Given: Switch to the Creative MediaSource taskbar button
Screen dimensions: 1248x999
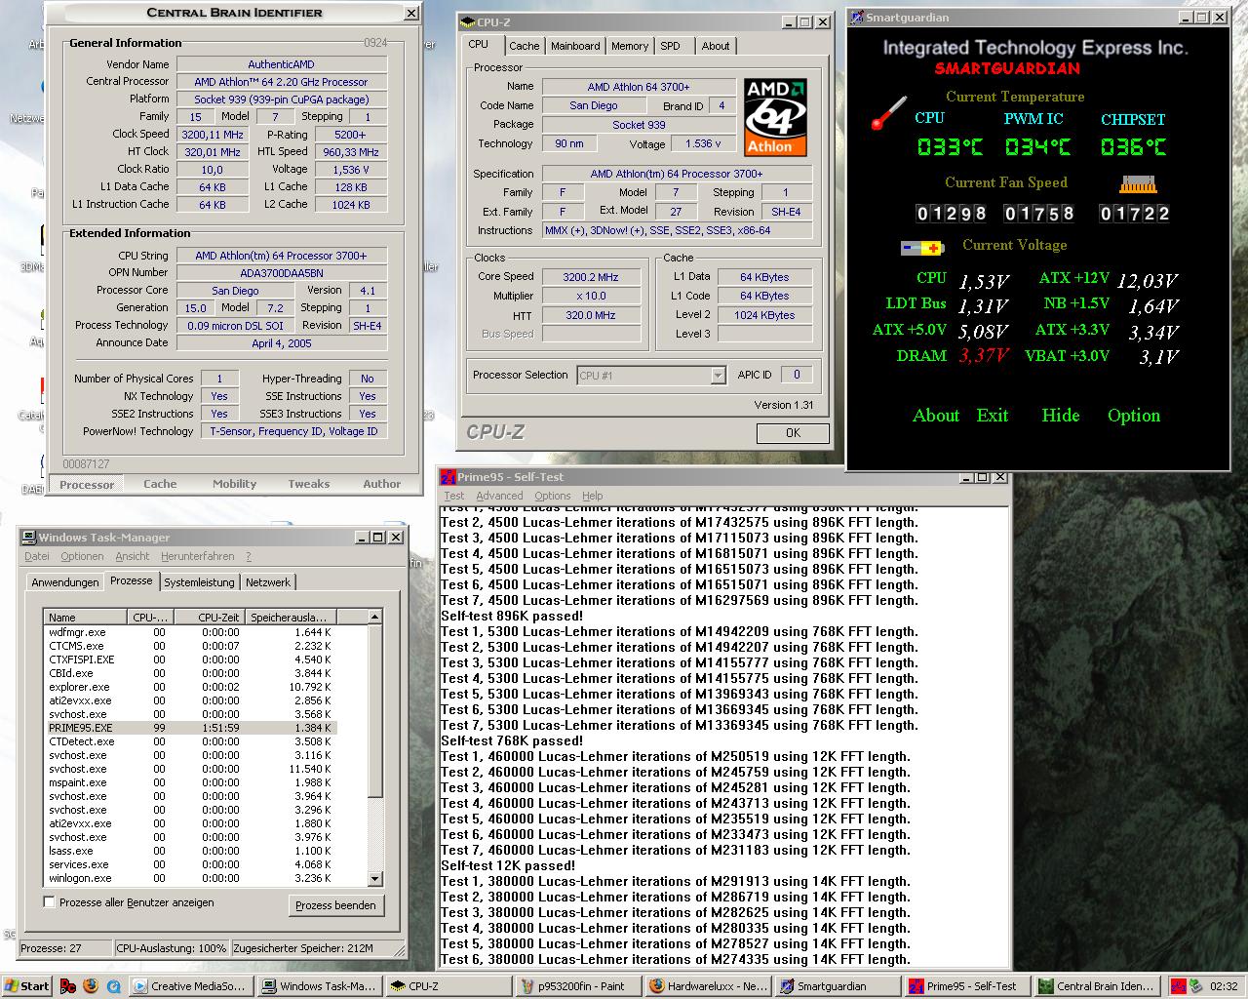Looking at the screenshot, I should (x=189, y=986).
